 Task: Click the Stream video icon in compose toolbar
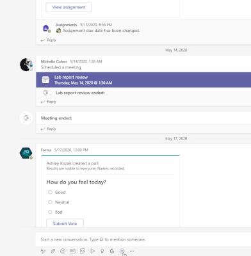click(92, 251)
